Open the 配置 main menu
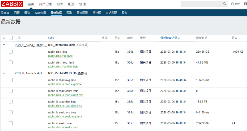The image size is (247, 131). pyautogui.click(x=71, y=4)
